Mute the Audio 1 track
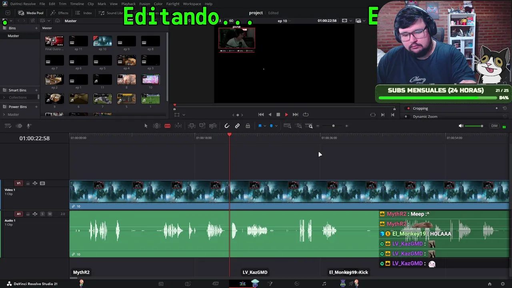 click(50, 214)
